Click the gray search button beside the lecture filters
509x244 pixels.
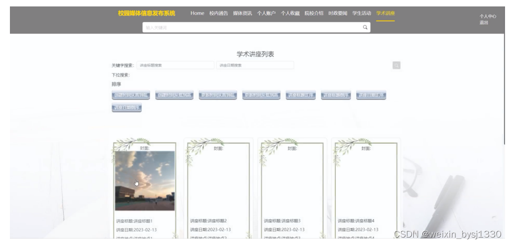point(396,65)
